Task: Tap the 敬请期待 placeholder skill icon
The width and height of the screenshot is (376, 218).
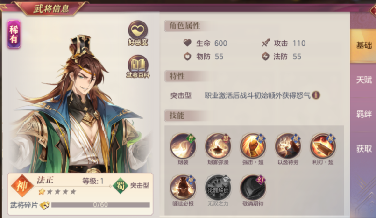Action: click(x=253, y=188)
